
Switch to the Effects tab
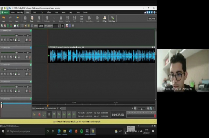click(x=49, y=13)
